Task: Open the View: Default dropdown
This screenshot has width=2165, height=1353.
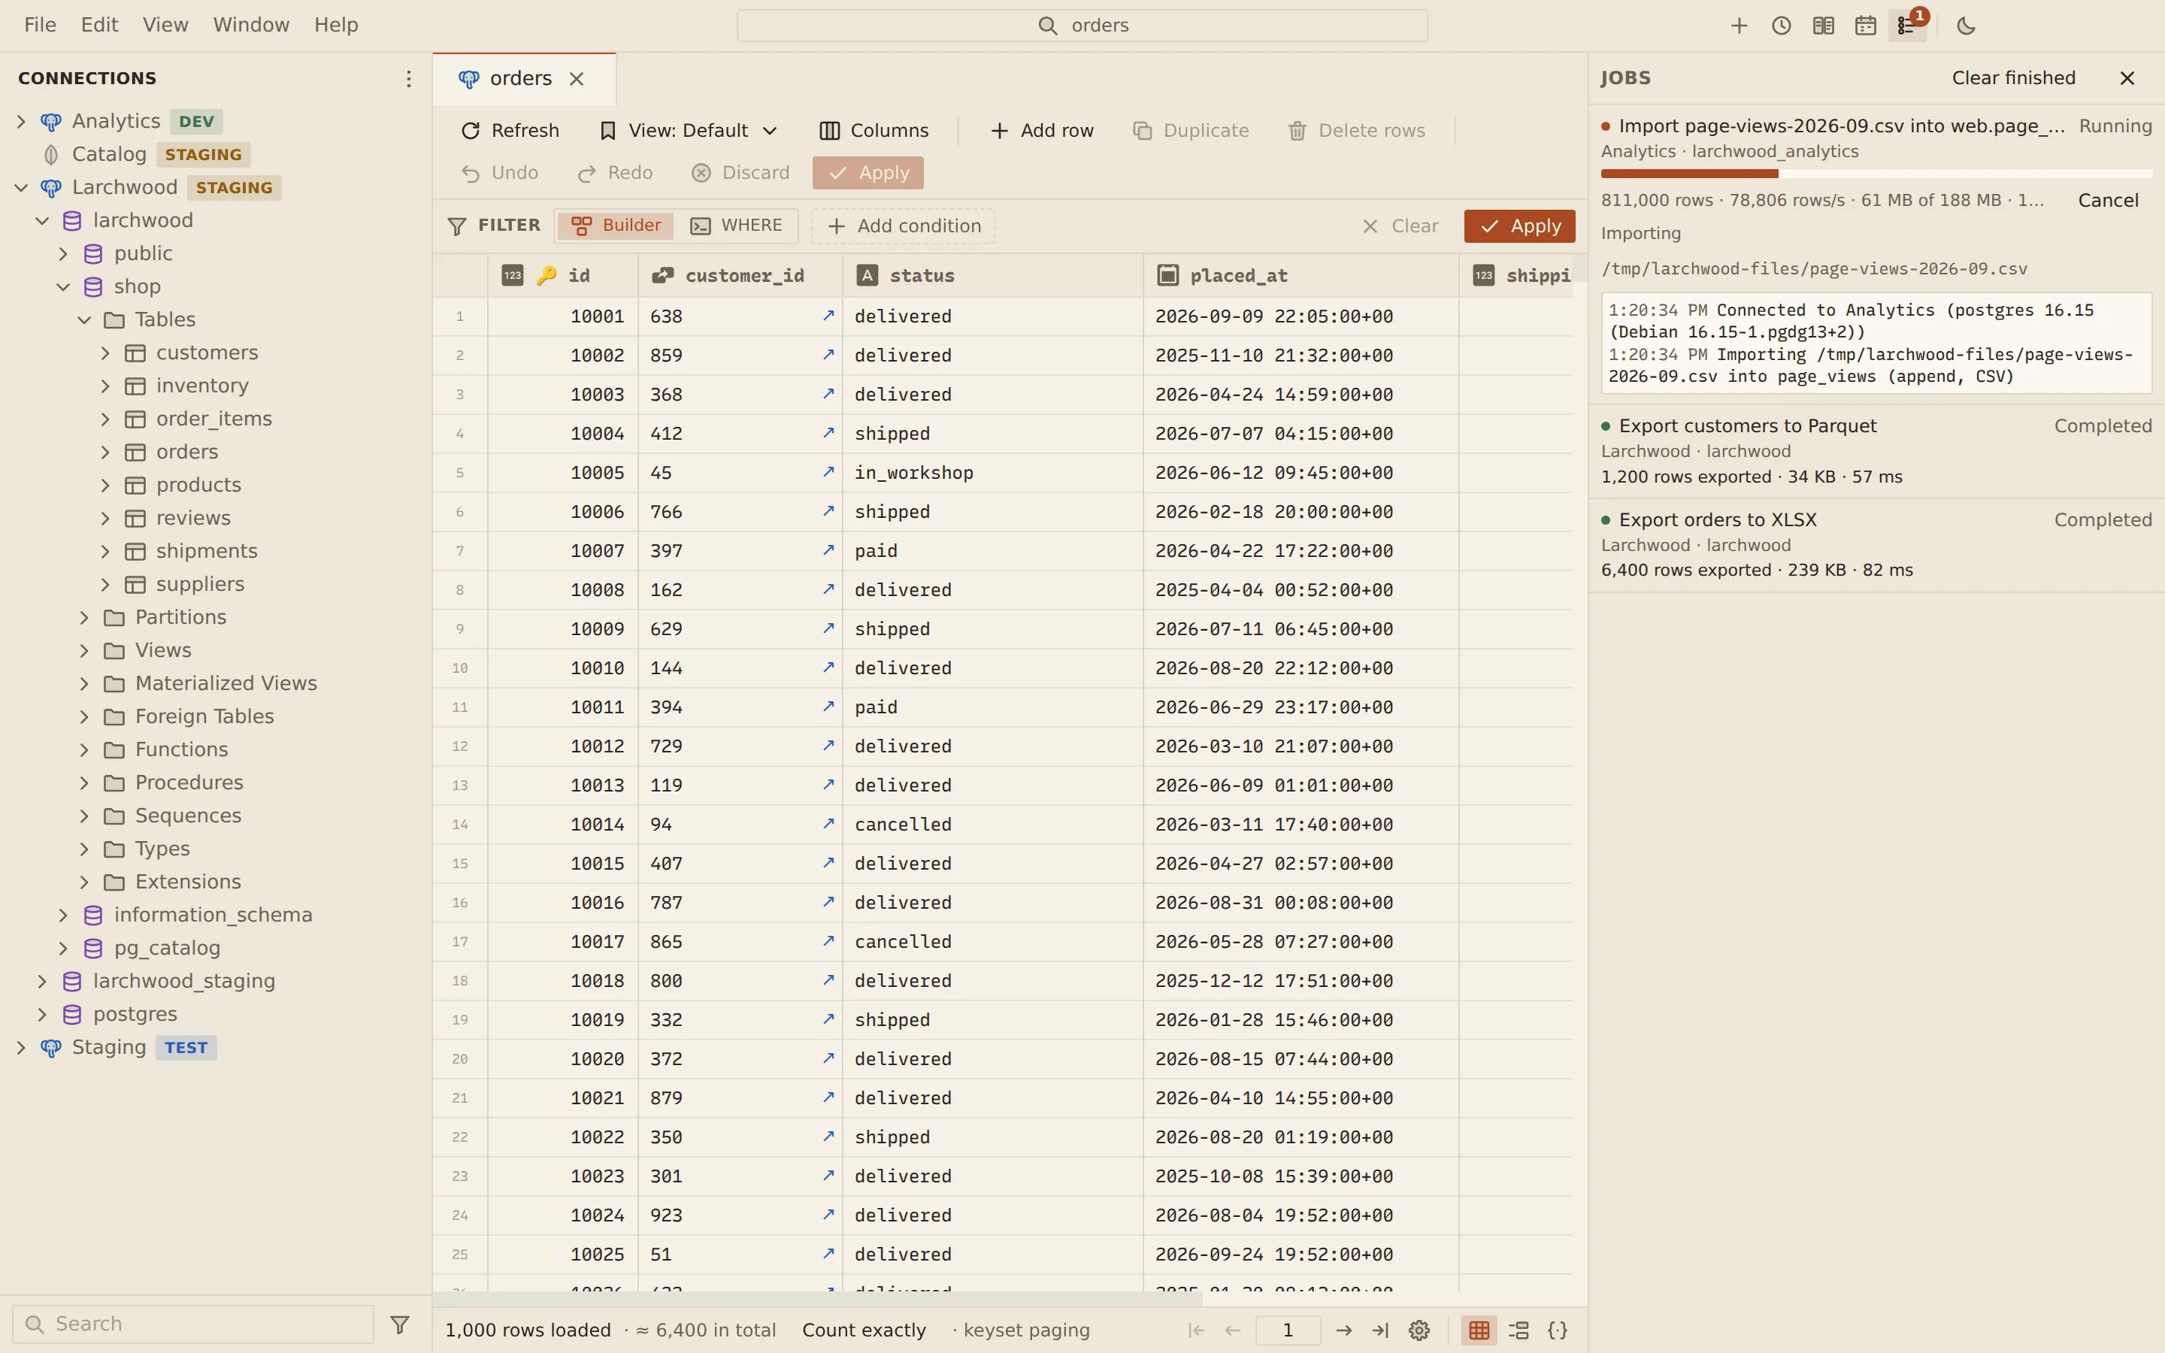Action: point(687,131)
